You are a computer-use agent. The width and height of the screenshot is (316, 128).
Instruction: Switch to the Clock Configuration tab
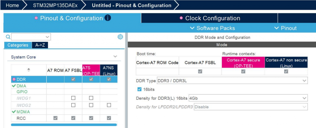tap(212, 18)
